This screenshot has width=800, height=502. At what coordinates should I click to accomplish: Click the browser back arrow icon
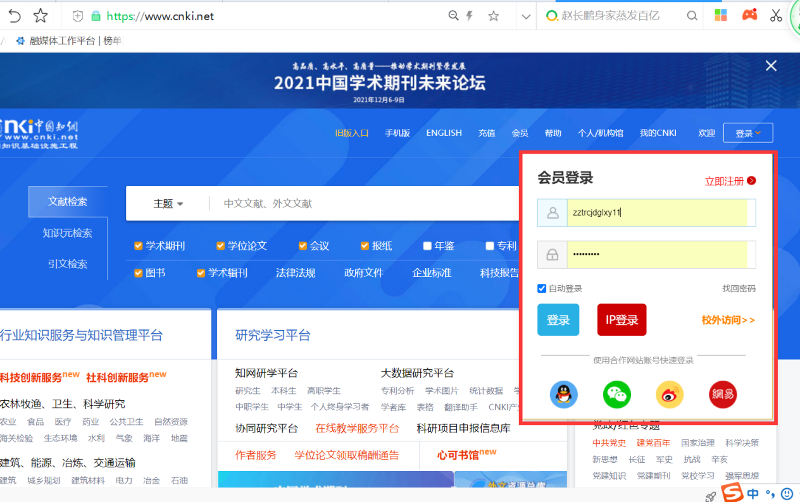[14, 16]
